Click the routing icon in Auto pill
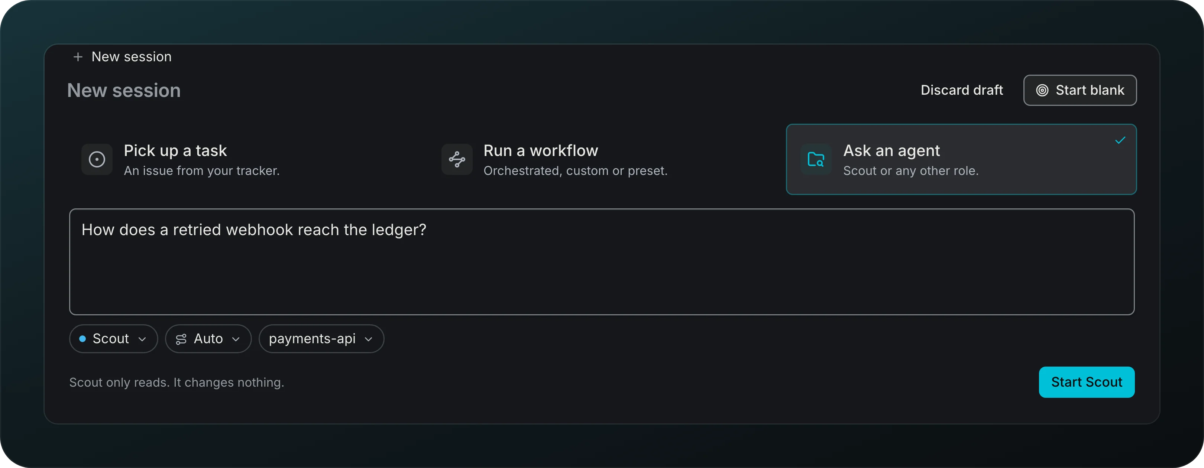The height and width of the screenshot is (468, 1204). pos(181,339)
